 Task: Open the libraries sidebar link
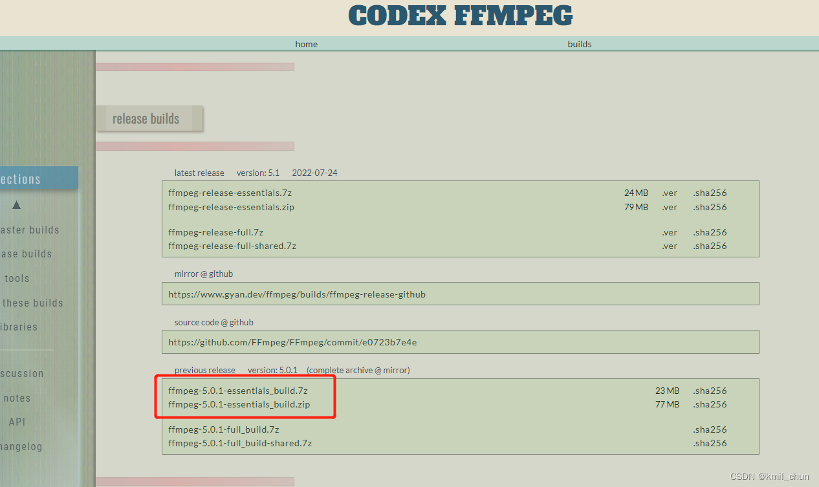pos(19,327)
